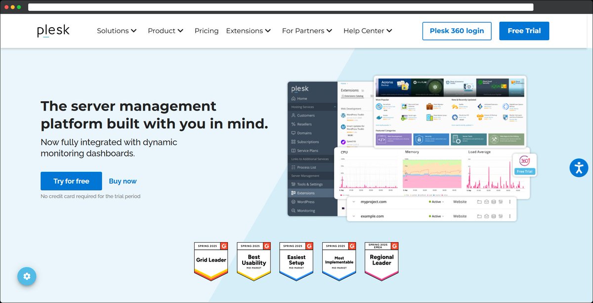Screen dimensions: 593x303
Task: Open the accessibility options icon
Action: pyautogui.click(x=579, y=167)
